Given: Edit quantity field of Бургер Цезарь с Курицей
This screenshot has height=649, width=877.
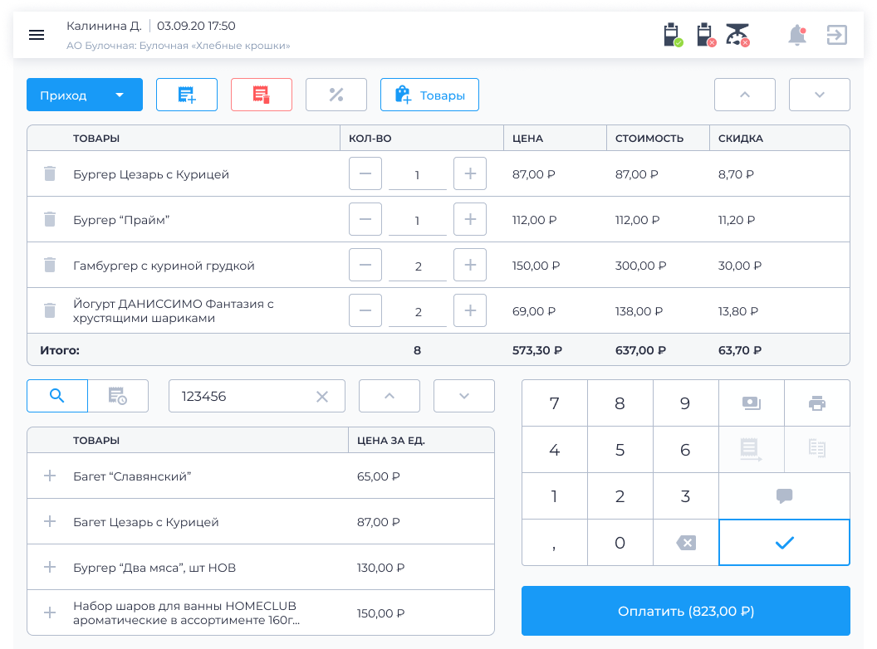Looking at the screenshot, I should coord(417,175).
